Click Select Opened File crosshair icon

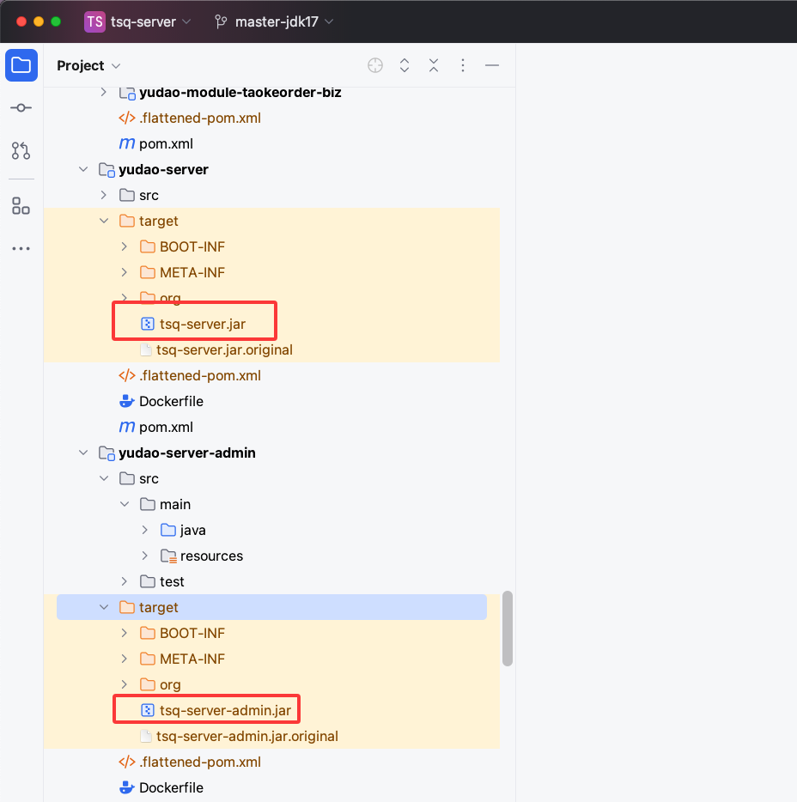pyautogui.click(x=375, y=65)
